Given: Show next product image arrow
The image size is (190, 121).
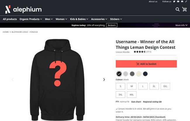Looking at the screenshot, I should (104, 79).
